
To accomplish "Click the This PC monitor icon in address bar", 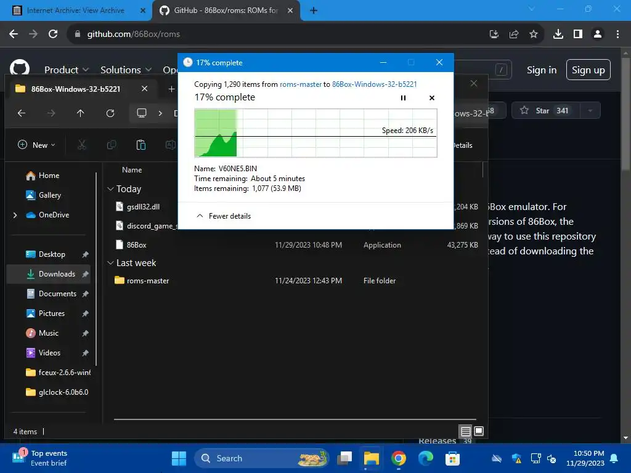I will (x=142, y=113).
